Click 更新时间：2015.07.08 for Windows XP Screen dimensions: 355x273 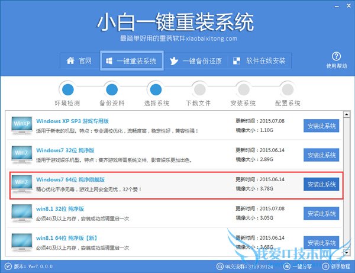coord(260,121)
